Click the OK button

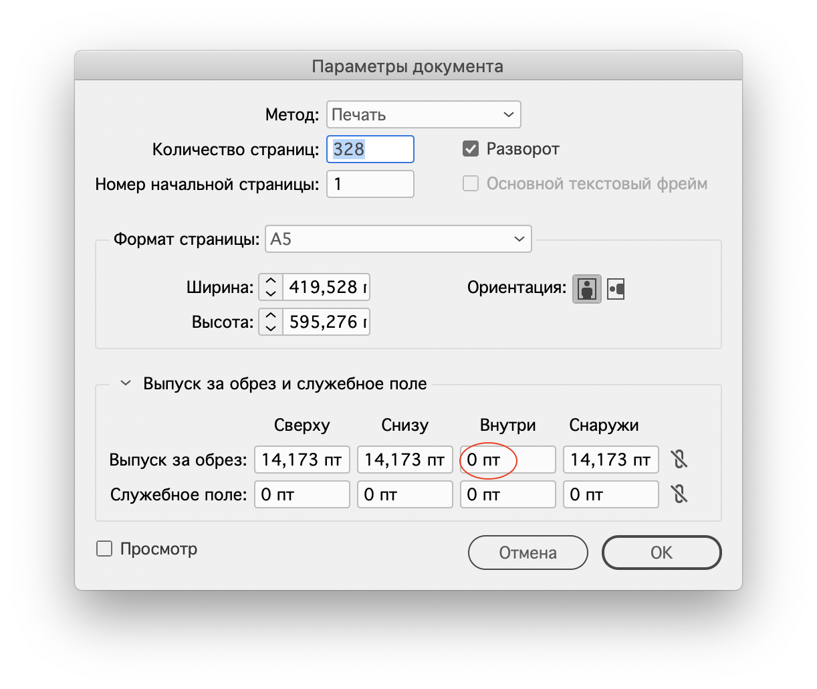661,553
